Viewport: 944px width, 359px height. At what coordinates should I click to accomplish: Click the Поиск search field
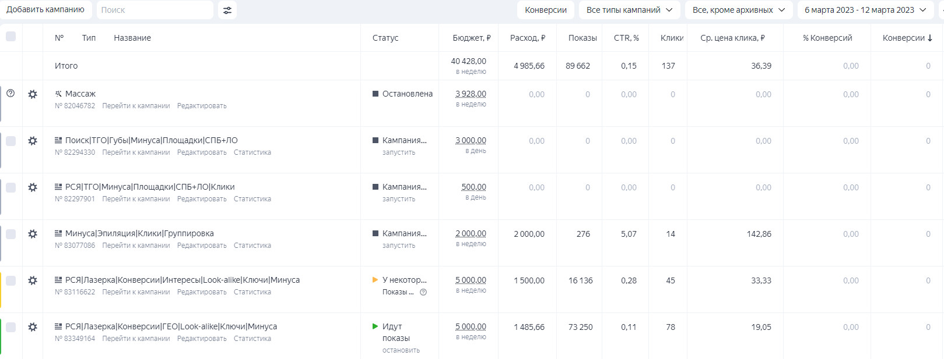coord(155,10)
